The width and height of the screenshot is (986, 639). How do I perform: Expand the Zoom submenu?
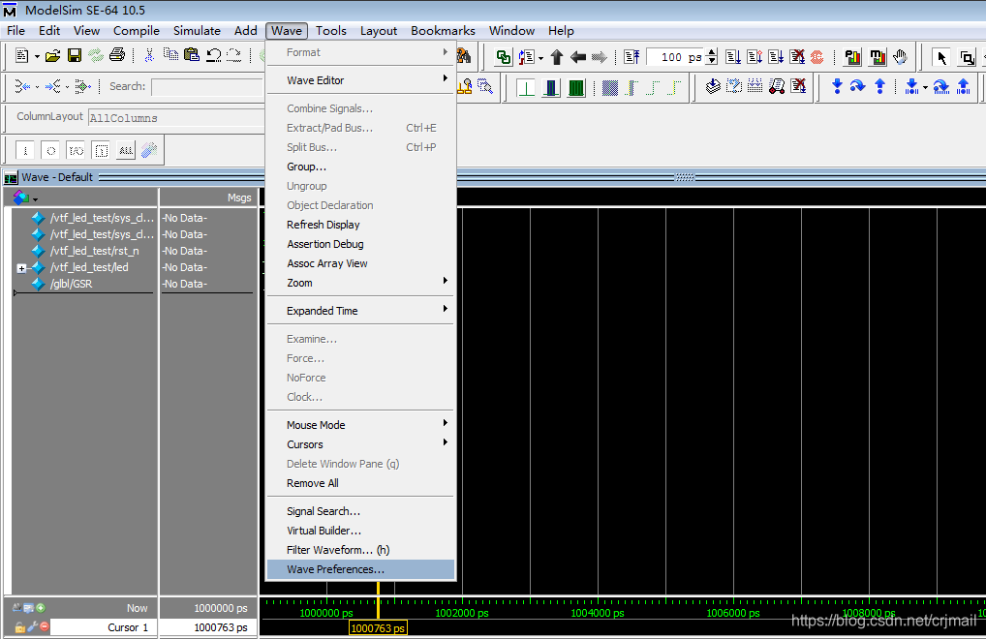pyautogui.click(x=360, y=283)
